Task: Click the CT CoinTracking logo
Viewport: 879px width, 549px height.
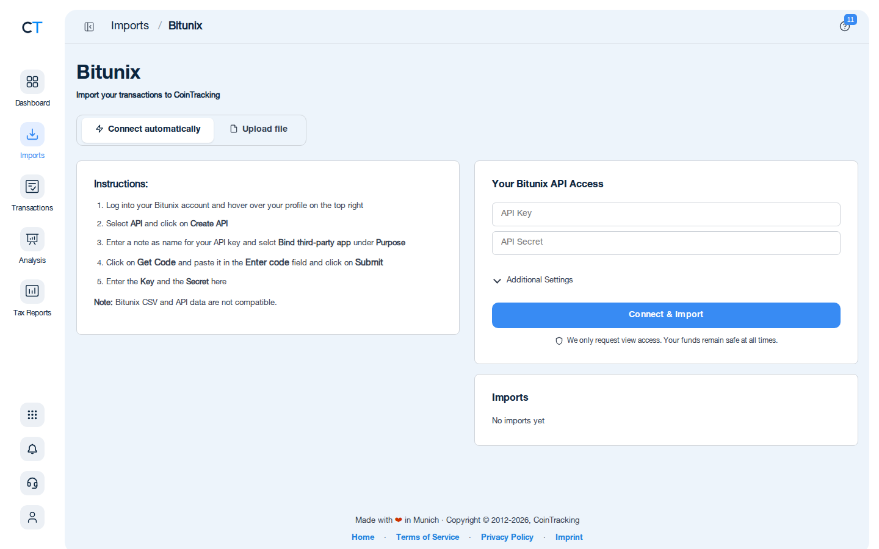Action: tap(32, 27)
